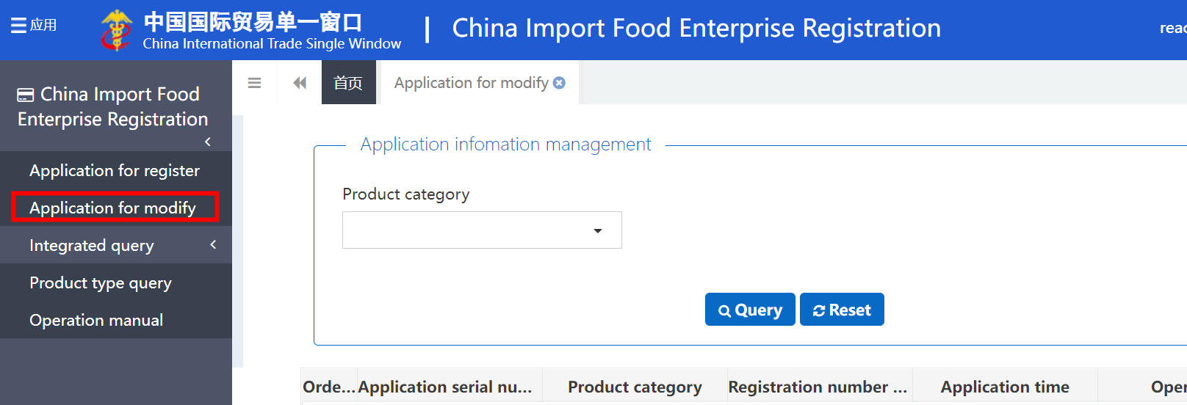Toggle the sidebar with the three-line icon
Screen dimensions: 1187x405
pyautogui.click(x=255, y=83)
